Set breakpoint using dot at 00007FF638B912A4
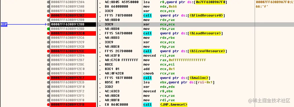The width and height of the screenshot is (294, 107). [x=48, y=2]
